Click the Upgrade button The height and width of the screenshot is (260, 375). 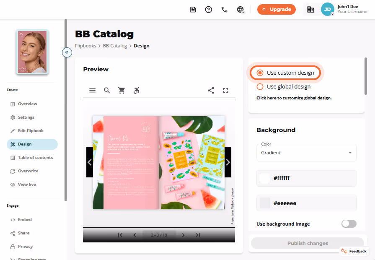coord(277,9)
